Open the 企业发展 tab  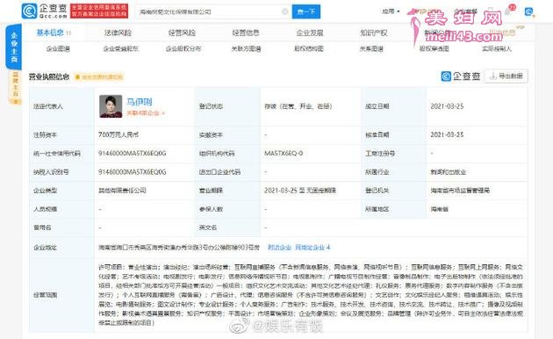point(310,32)
